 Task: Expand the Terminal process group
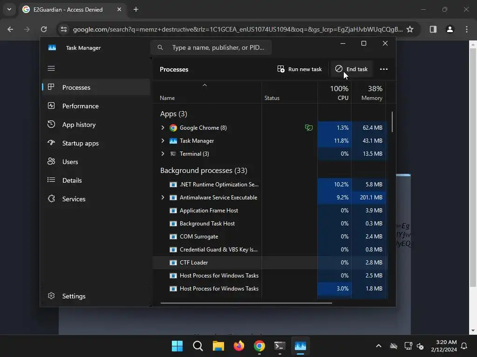tap(163, 153)
